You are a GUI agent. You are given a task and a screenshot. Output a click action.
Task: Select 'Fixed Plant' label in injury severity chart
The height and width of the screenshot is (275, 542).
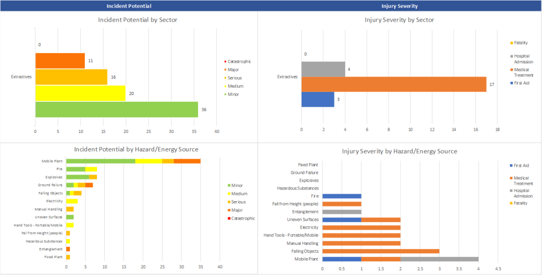(x=308, y=165)
